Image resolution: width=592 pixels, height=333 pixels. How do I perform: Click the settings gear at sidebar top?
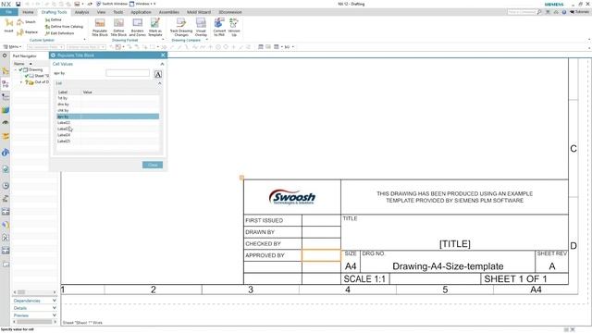(x=5, y=55)
